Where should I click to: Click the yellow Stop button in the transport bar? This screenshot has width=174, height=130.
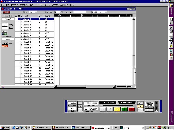[x=117, y=109]
